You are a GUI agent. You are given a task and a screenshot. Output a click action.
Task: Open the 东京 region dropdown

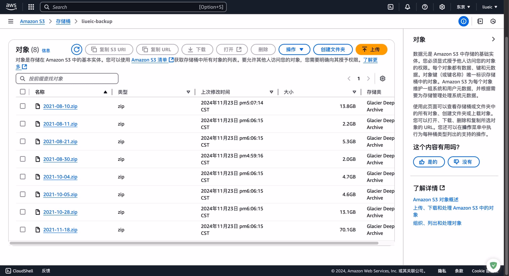[x=463, y=7]
